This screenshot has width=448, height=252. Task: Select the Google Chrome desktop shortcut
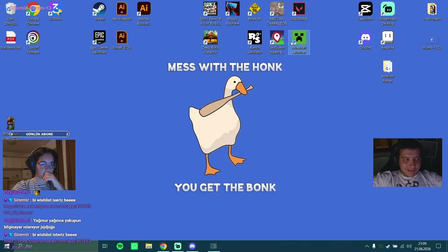[x=33, y=14]
